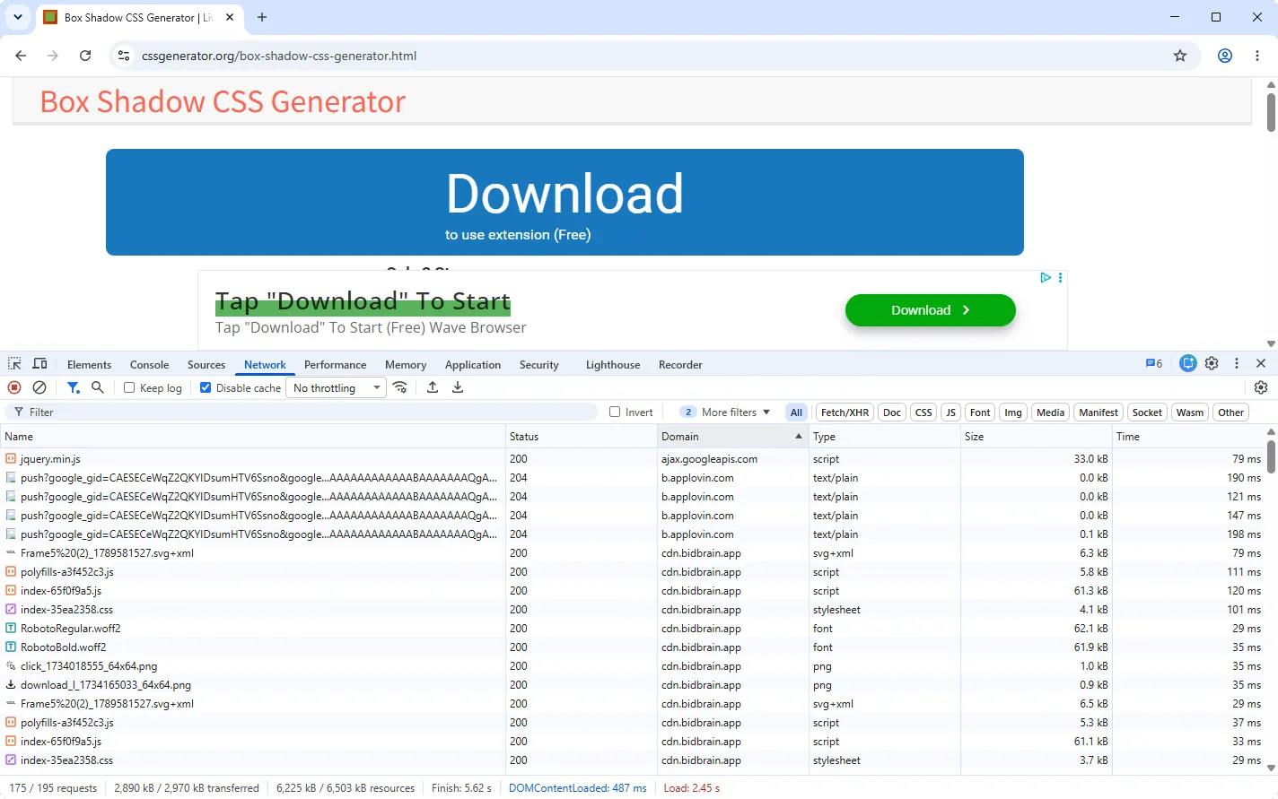Filter requests by Font type
The width and height of the screenshot is (1278, 799).
[980, 413]
